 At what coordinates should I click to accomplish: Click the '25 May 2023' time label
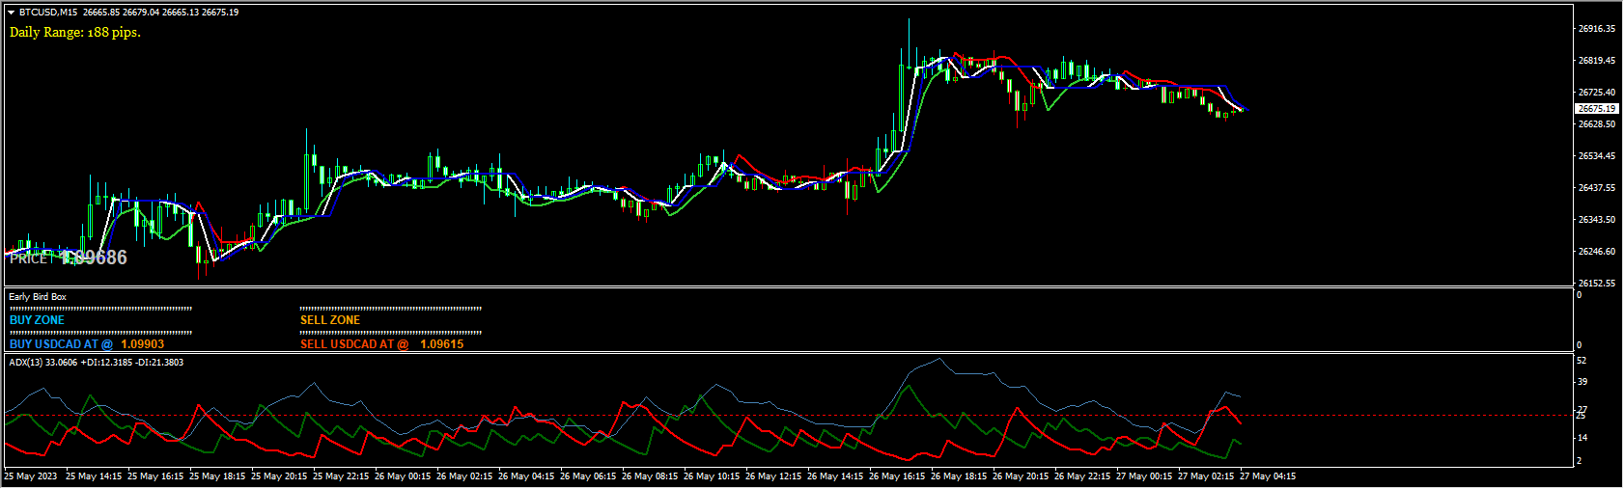click(31, 476)
